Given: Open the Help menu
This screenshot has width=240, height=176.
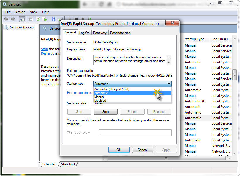Looking at the screenshot, I should (46, 12).
